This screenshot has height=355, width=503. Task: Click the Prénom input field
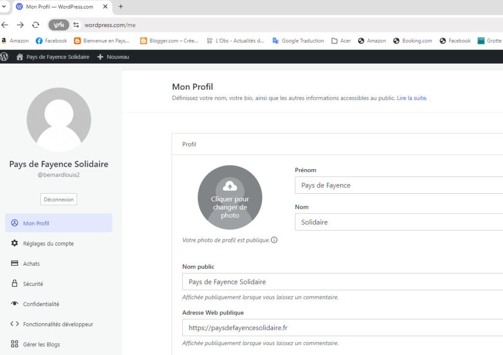pyautogui.click(x=398, y=185)
